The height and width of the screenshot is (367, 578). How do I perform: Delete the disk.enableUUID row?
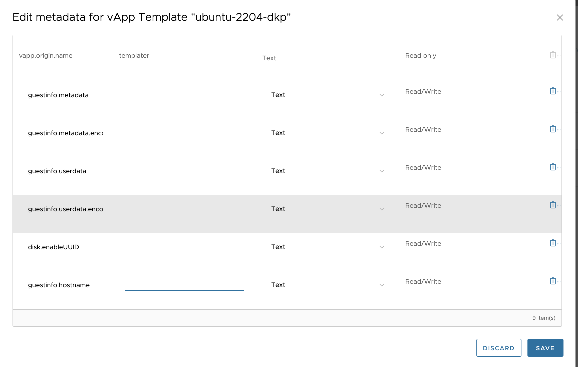552,243
